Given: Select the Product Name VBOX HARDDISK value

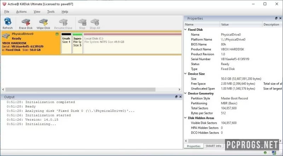Looking at the screenshot, I should click(232, 49).
